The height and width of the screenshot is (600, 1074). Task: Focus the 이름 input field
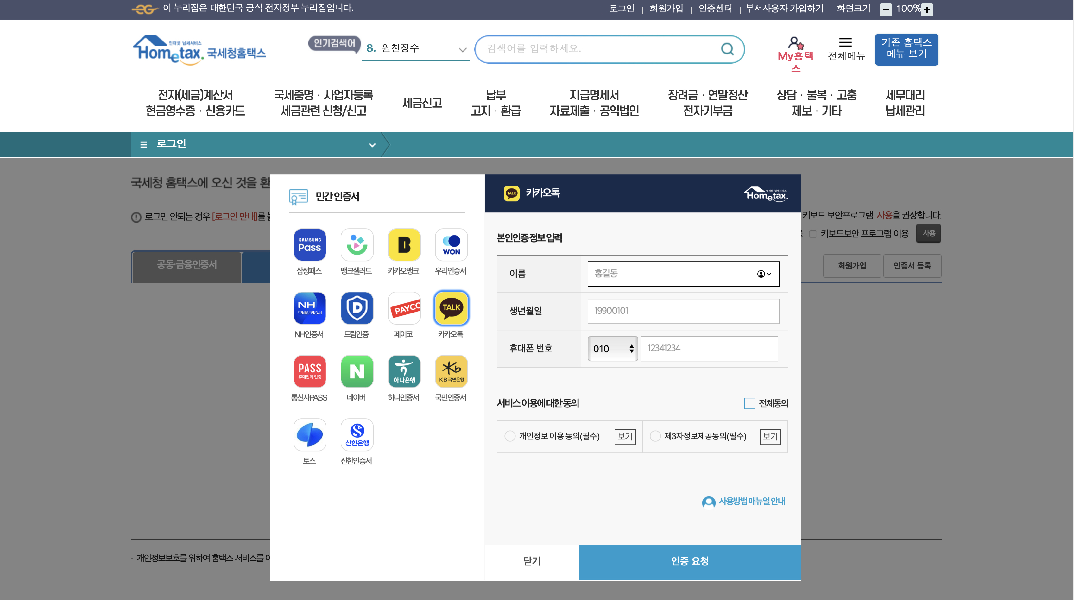click(x=683, y=274)
